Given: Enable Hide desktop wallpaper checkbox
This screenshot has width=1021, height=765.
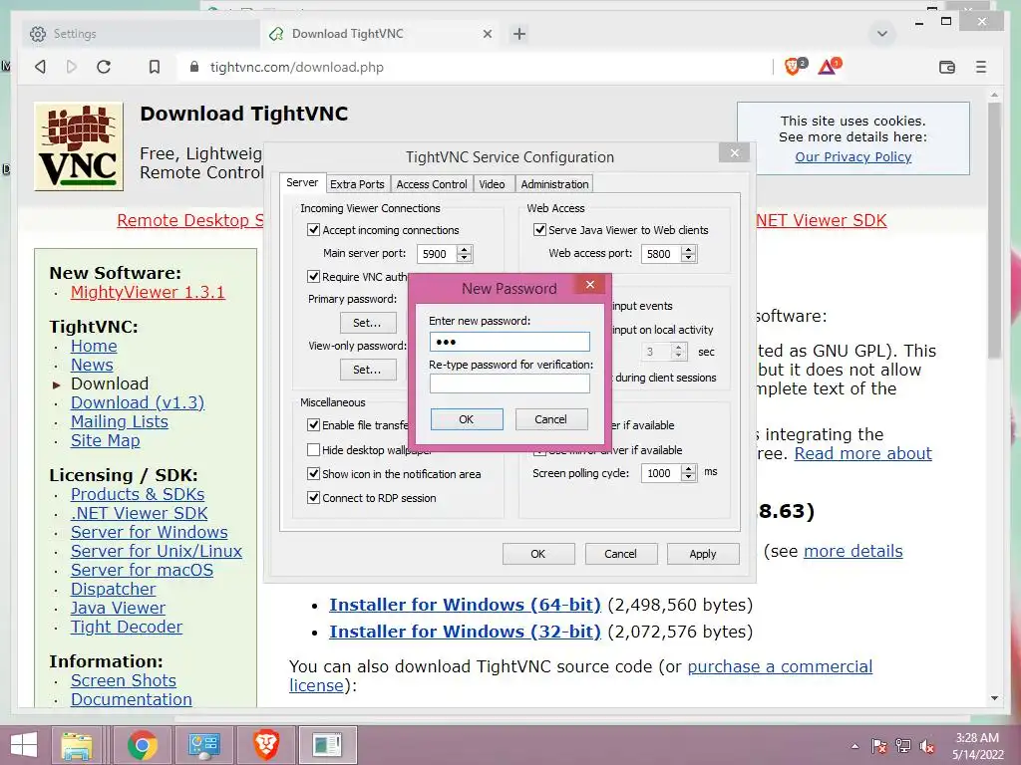Looking at the screenshot, I should tap(313, 449).
